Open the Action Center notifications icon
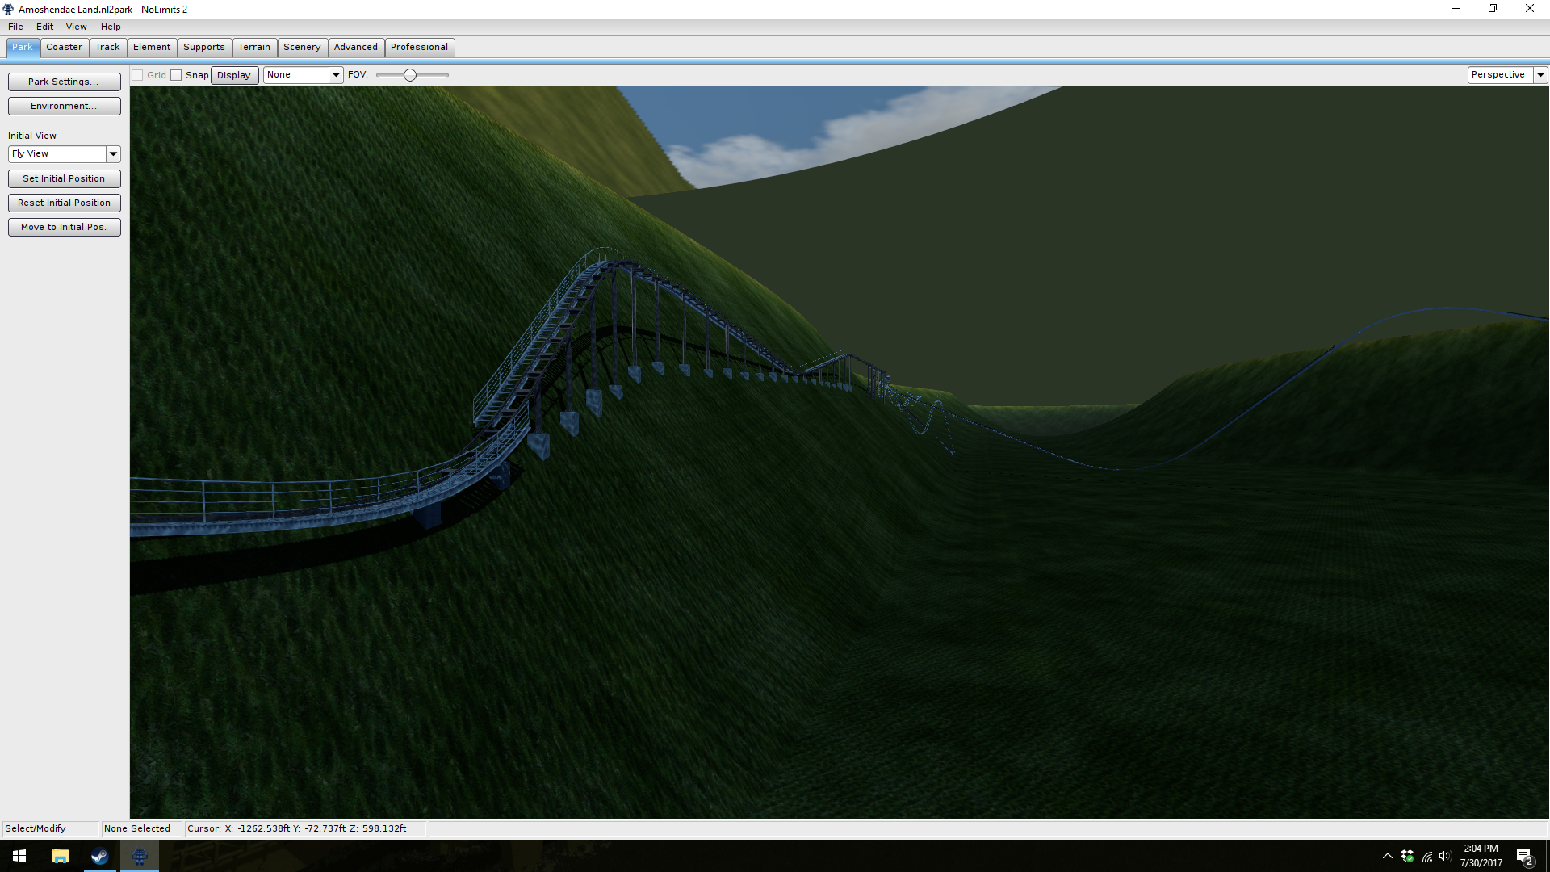The width and height of the screenshot is (1550, 872). [1524, 856]
